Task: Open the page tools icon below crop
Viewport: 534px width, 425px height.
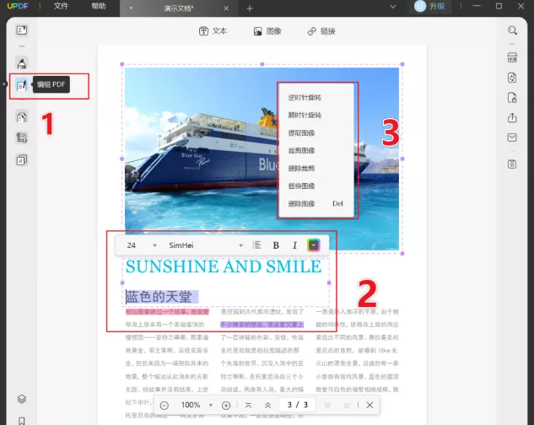Action: tap(22, 160)
